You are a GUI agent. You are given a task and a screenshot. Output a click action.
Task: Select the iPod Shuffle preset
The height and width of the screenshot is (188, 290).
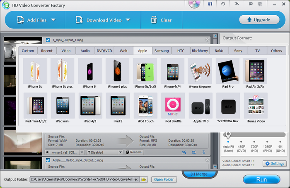(x=172, y=108)
